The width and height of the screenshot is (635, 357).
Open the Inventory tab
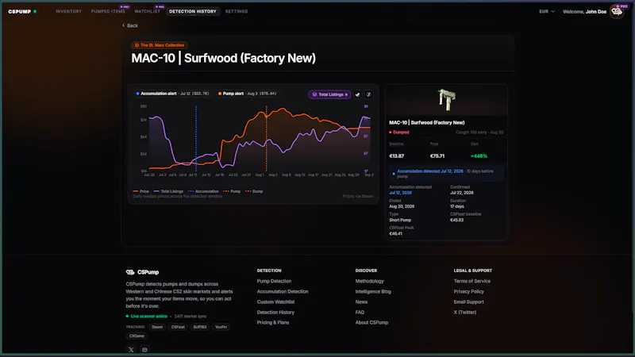(69, 11)
